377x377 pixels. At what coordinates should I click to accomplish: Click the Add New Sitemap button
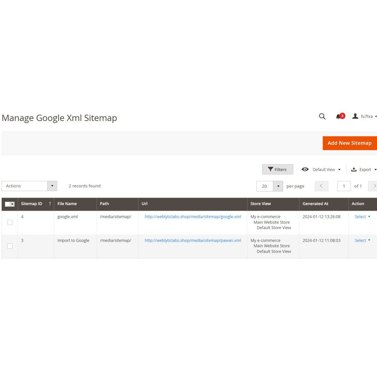[349, 143]
